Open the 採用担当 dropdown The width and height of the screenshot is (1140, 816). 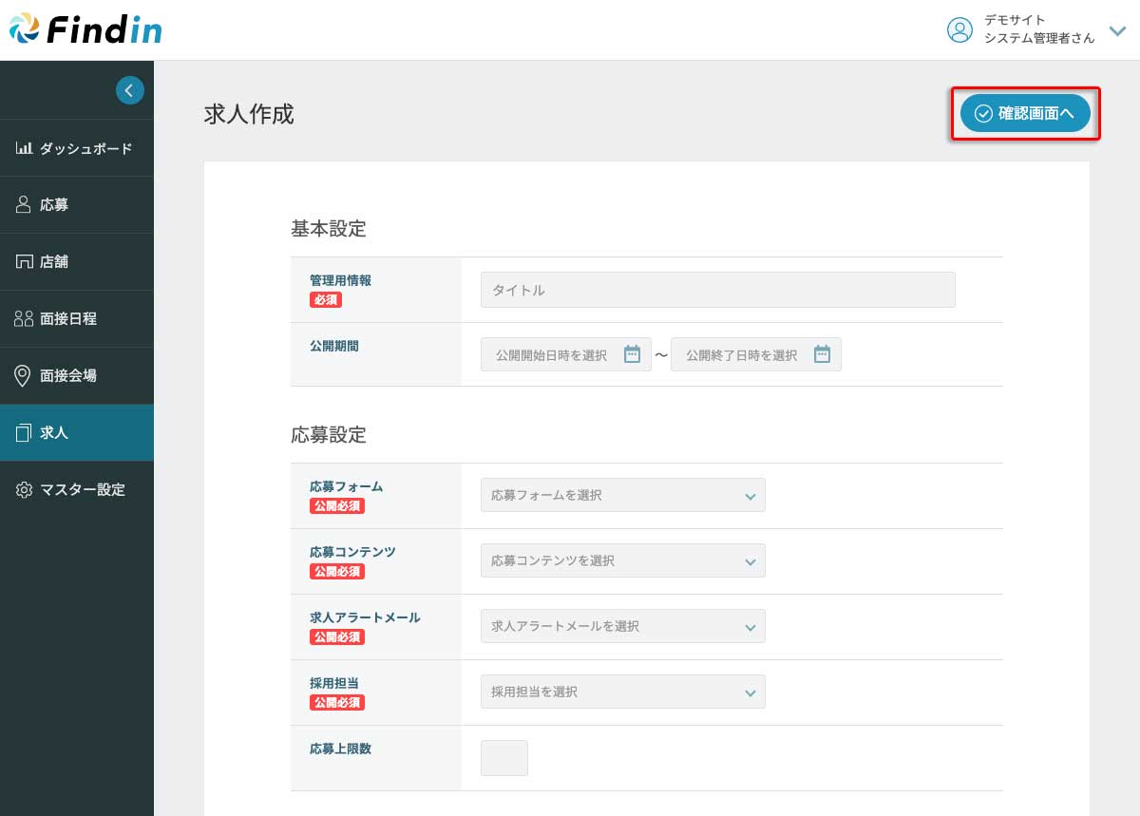click(622, 692)
